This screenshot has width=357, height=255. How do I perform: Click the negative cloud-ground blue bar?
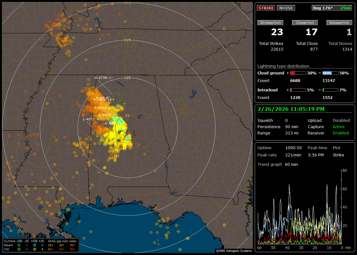330,73
